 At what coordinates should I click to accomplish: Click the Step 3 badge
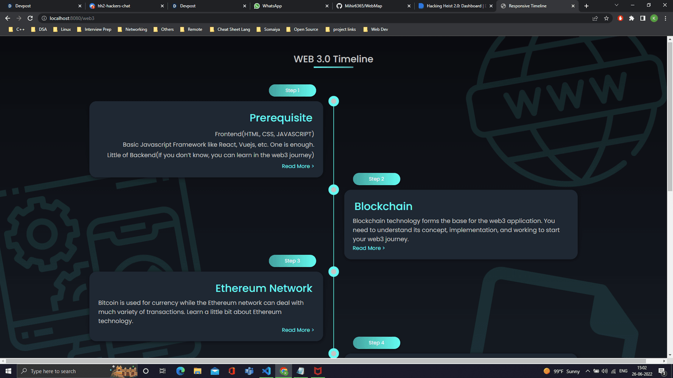pos(293,261)
